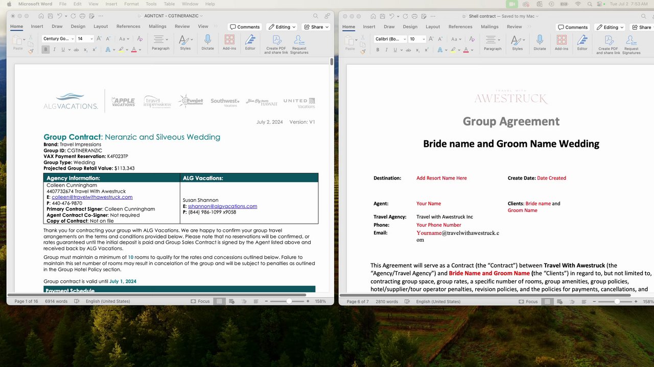Open Paragraph options in the AGNTCNT window
Viewport: 654px width, 367px height.
tap(160, 42)
